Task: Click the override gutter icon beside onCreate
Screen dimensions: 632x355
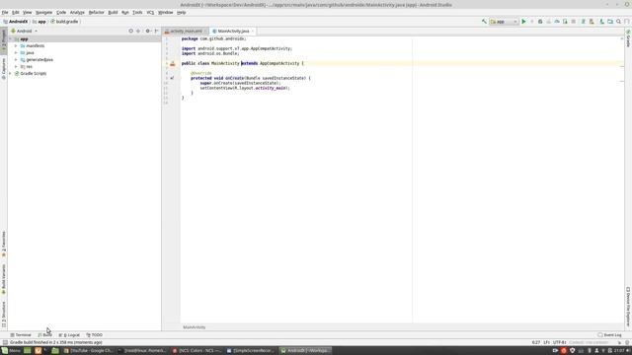Action: [x=172, y=78]
